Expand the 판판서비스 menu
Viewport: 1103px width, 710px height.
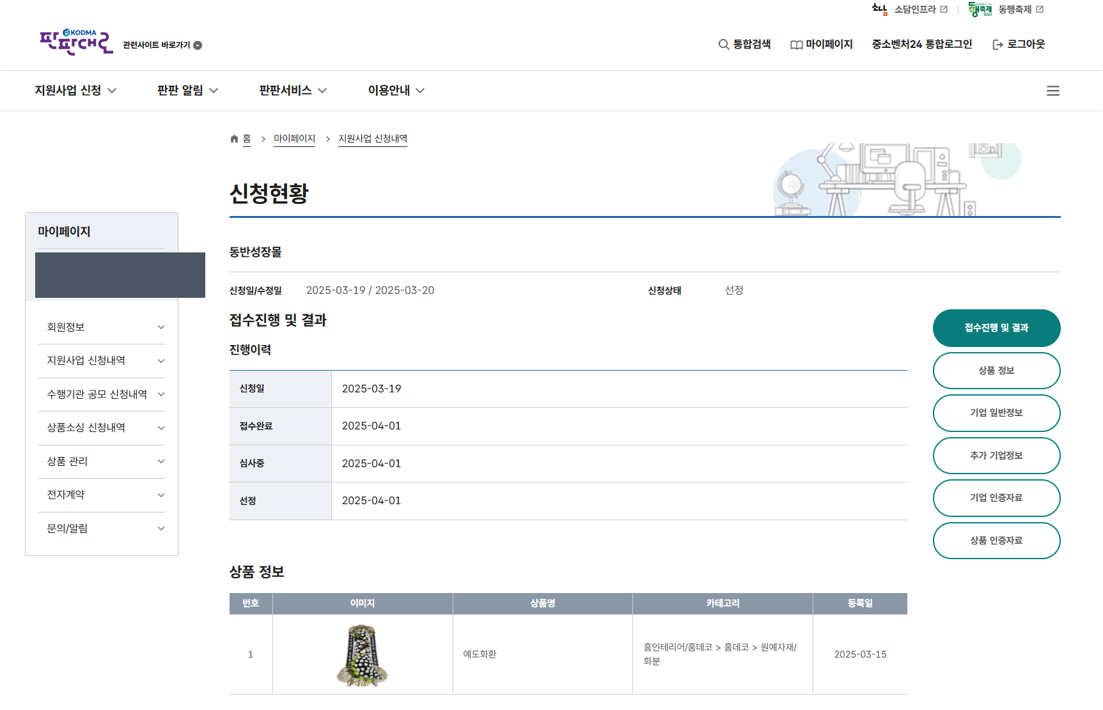pos(293,91)
